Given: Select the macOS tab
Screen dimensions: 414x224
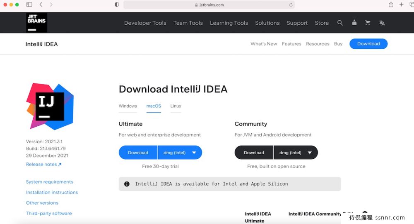Looking at the screenshot, I should (154, 106).
